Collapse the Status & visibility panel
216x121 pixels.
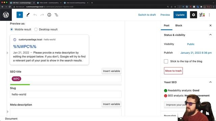tap(210, 35)
